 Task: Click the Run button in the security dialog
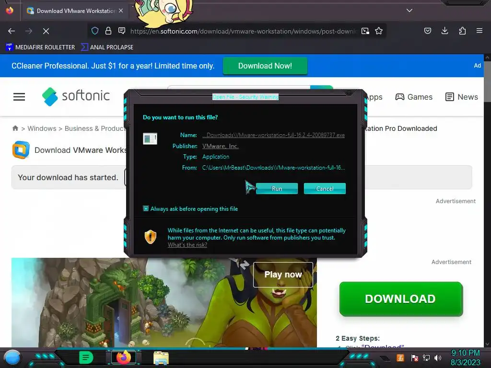coord(277,189)
